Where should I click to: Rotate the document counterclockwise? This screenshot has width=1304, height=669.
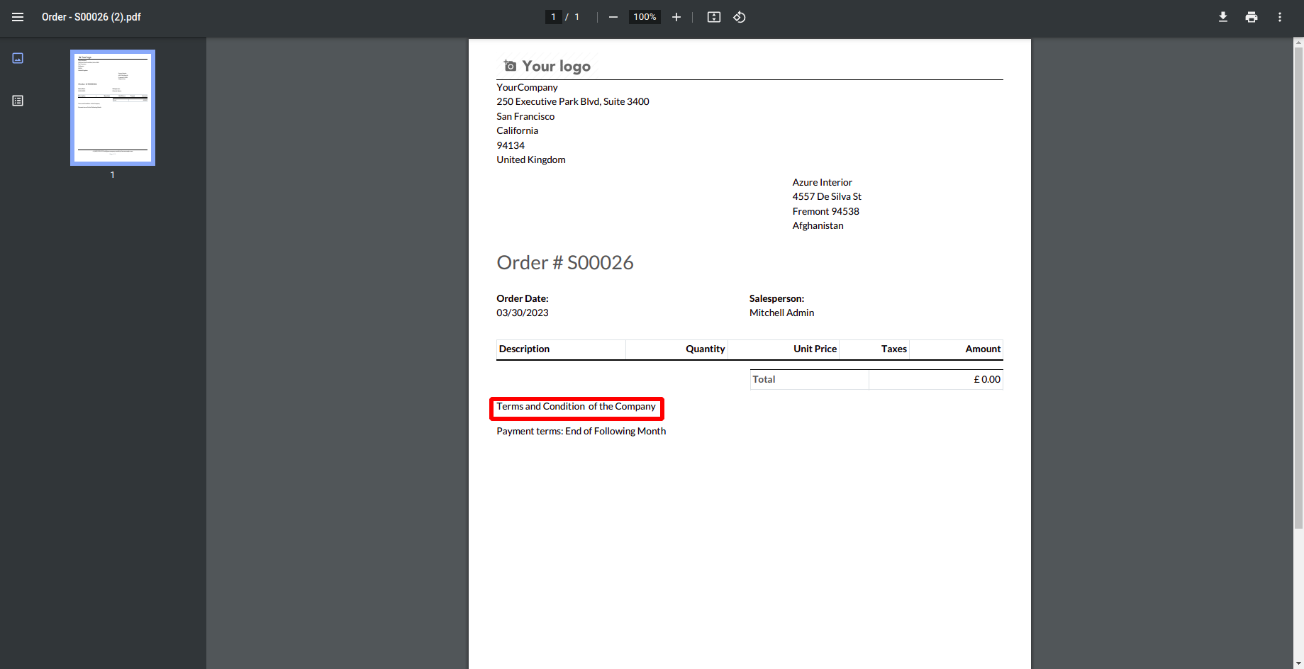(x=740, y=17)
